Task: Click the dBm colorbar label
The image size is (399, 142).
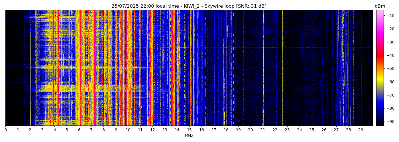Action: point(380,6)
